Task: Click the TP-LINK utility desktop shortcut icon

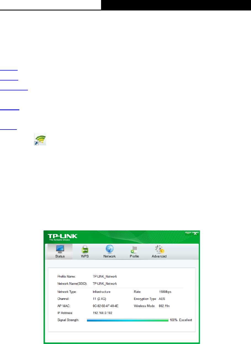Action: click(x=40, y=139)
